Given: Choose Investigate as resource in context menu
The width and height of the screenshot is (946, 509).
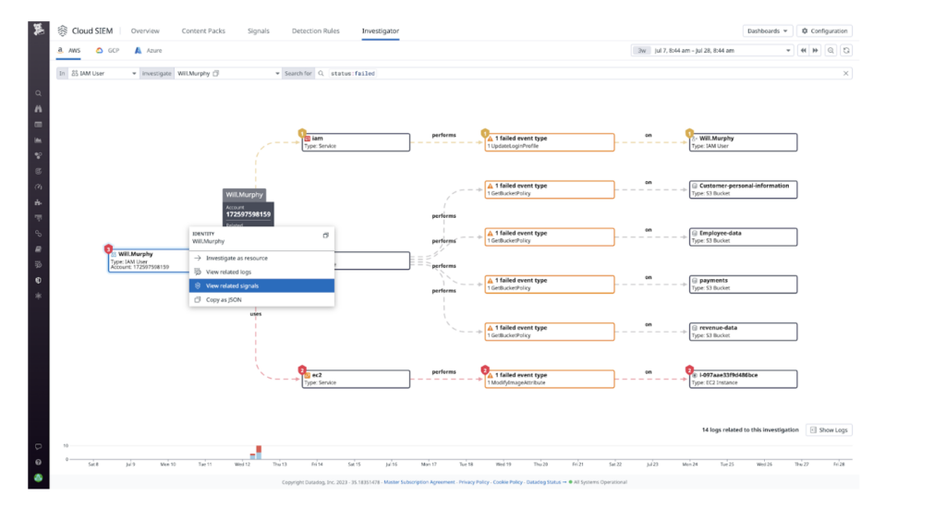Looking at the screenshot, I should pos(261,258).
